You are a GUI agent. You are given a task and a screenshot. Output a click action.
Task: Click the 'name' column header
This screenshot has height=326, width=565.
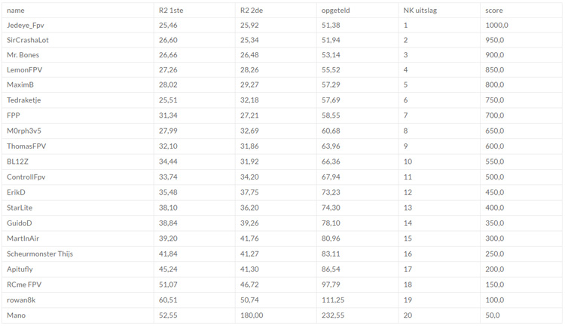click(x=16, y=11)
